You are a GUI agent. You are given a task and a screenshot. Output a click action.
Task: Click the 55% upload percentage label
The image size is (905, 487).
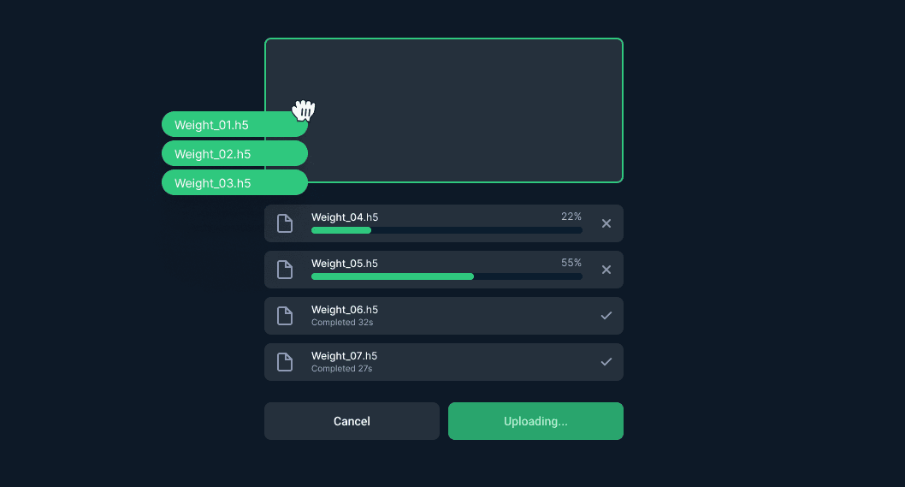[571, 263]
